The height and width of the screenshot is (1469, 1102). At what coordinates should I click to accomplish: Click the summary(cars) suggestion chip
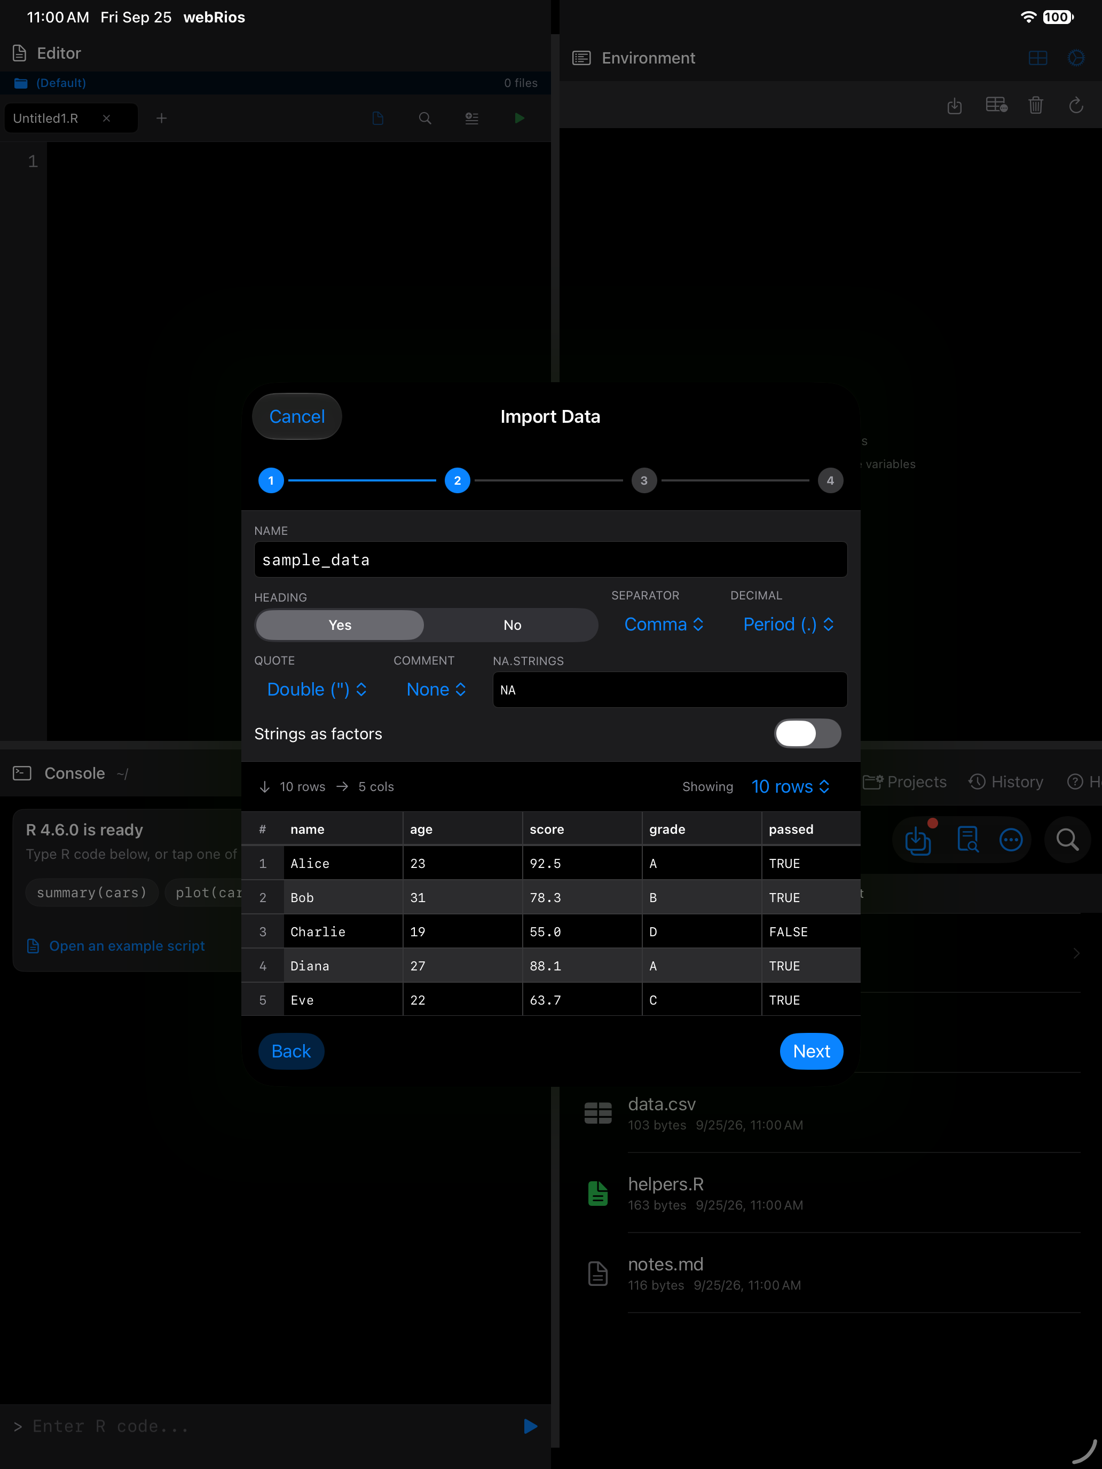click(92, 893)
